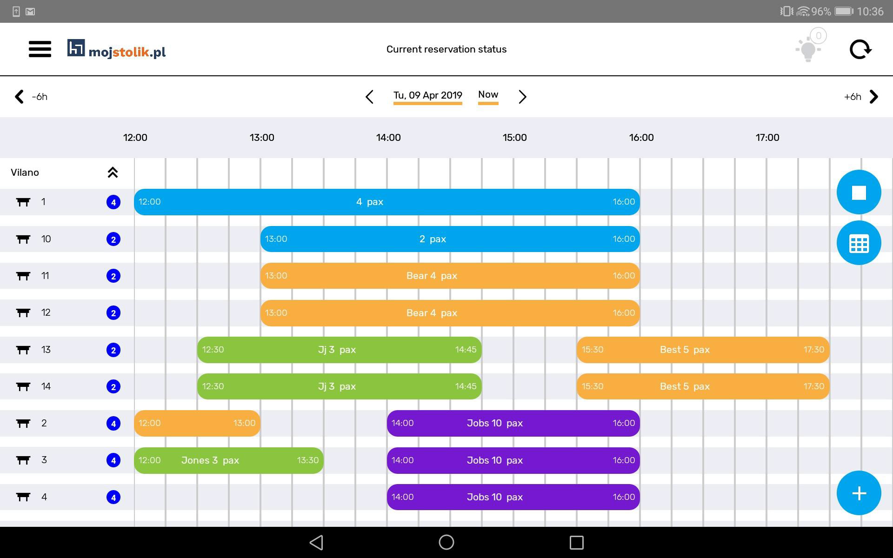Click the mojstolik.pl logo
893x558 pixels.
[x=116, y=49]
